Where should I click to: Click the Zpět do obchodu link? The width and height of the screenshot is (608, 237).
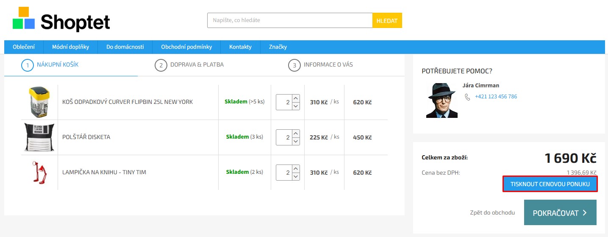click(492, 212)
